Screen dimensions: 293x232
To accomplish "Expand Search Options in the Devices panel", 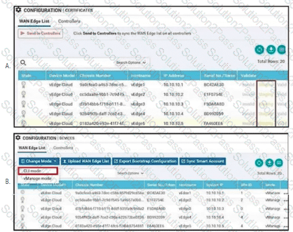I will click(x=130, y=173).
